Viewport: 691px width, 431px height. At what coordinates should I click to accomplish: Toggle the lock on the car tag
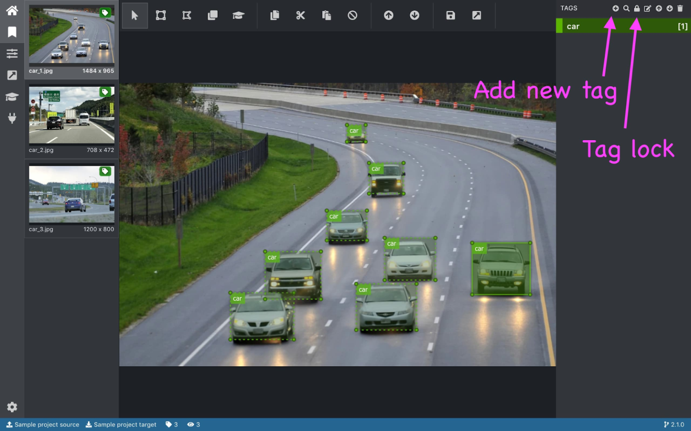(x=636, y=8)
